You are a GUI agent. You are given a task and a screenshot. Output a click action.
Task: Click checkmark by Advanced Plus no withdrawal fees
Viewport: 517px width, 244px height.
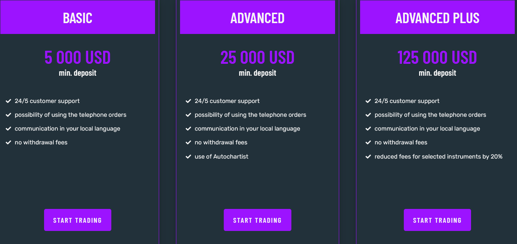(x=368, y=143)
